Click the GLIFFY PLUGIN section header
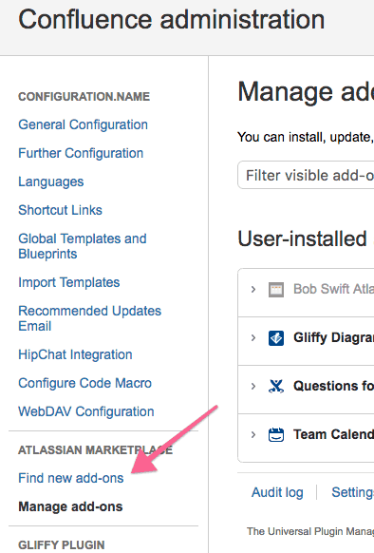Viewport: 374px width, 553px height. 62,544
